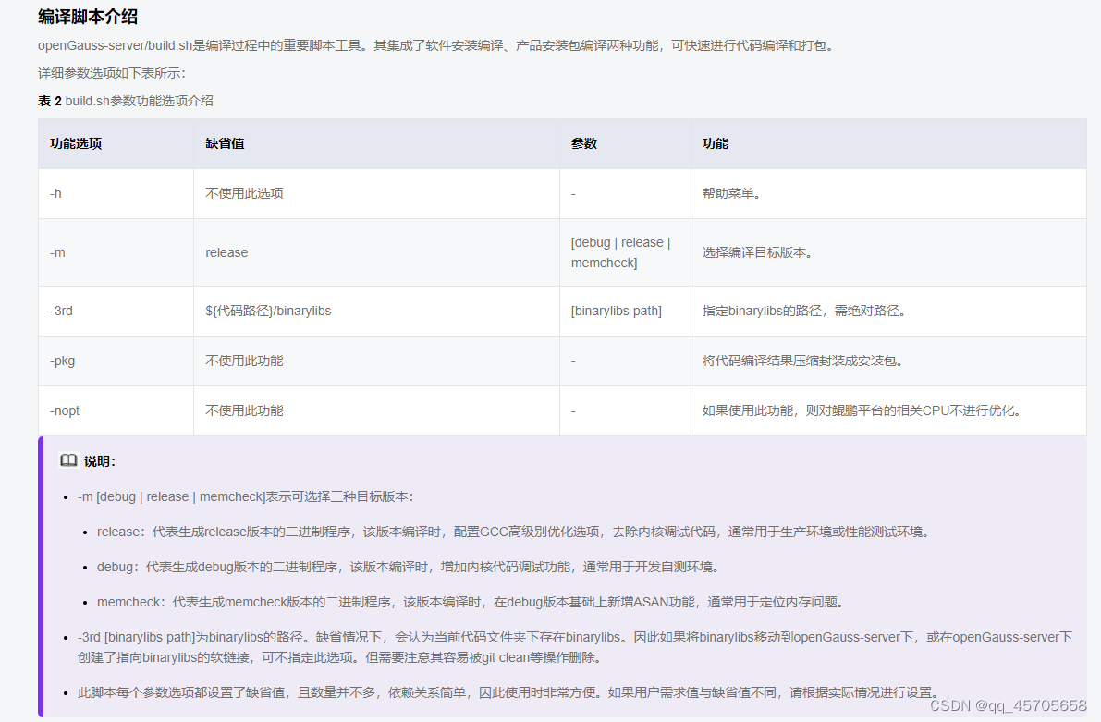Click the 缺省值 column header

(x=376, y=143)
